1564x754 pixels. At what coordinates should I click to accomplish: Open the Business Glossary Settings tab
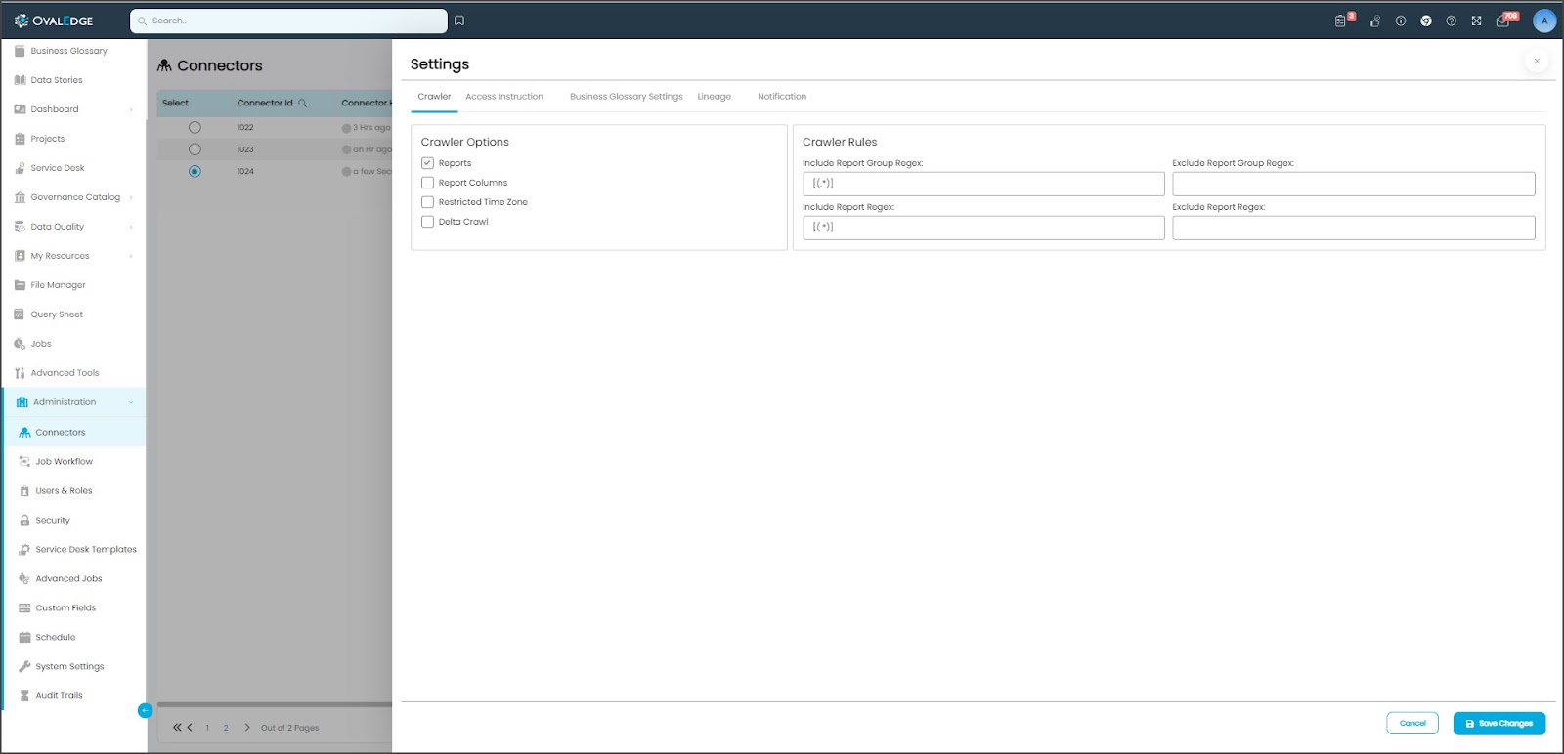pos(627,97)
